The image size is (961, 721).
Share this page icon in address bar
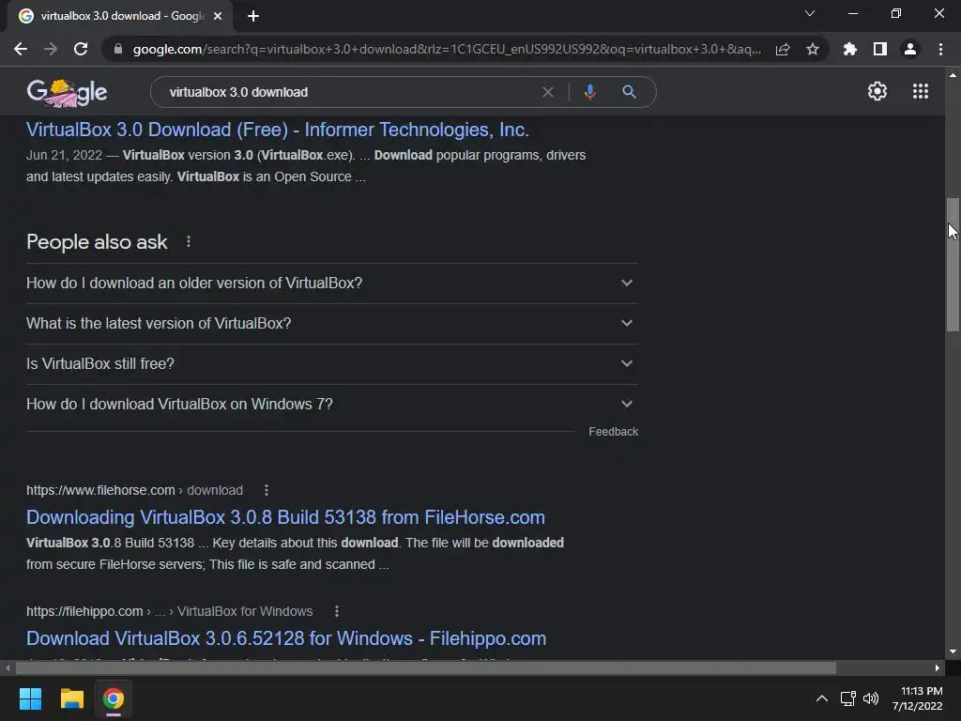tap(783, 49)
